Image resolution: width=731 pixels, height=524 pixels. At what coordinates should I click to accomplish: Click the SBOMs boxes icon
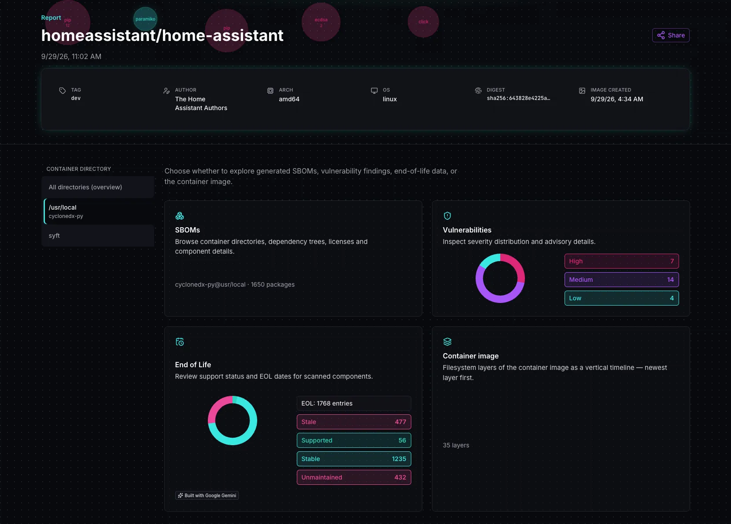(x=180, y=216)
